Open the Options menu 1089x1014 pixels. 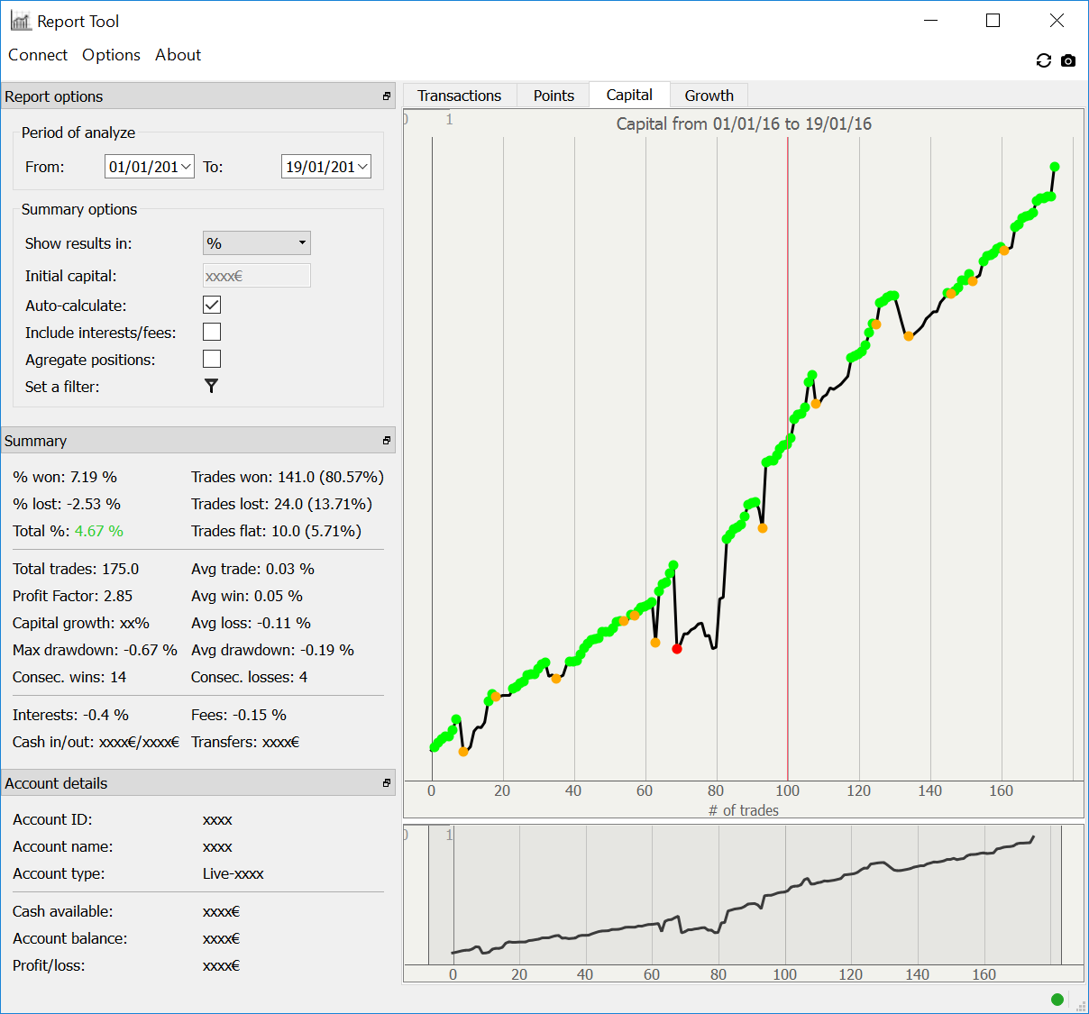pyautogui.click(x=111, y=55)
